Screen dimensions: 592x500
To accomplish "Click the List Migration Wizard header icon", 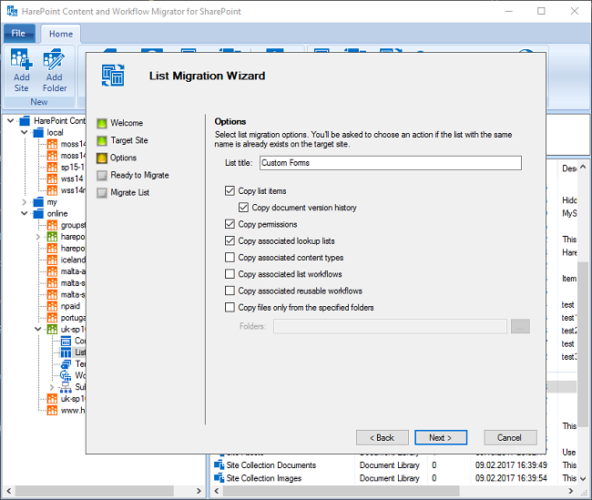I will pos(113,76).
